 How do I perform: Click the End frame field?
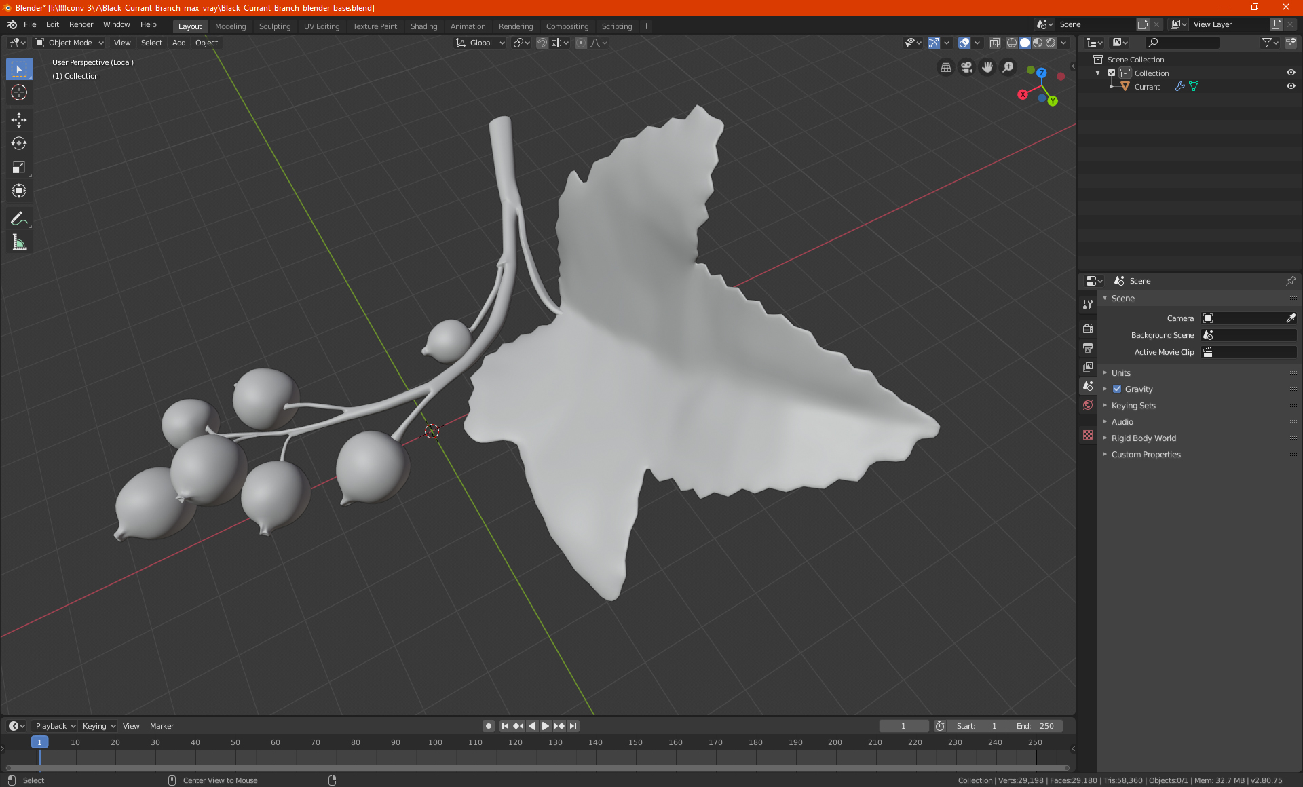(1035, 726)
